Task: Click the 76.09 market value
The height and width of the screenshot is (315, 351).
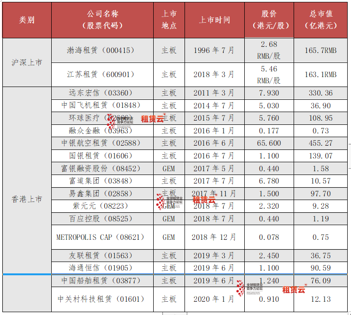Action: 321,280
